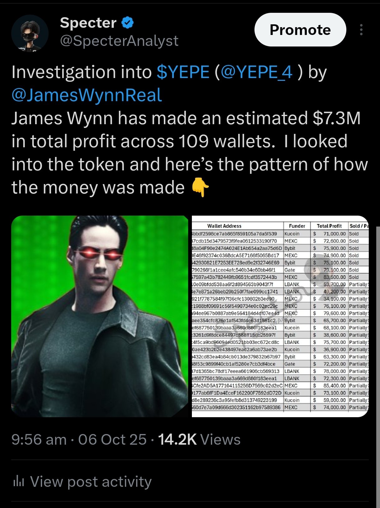Viewport: 380px width, 508px height.
Task: Tap the pointing-down hand emoji
Action: point(200,188)
